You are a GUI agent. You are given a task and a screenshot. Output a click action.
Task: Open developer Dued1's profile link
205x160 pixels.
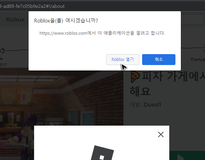pyautogui.click(x=152, y=105)
